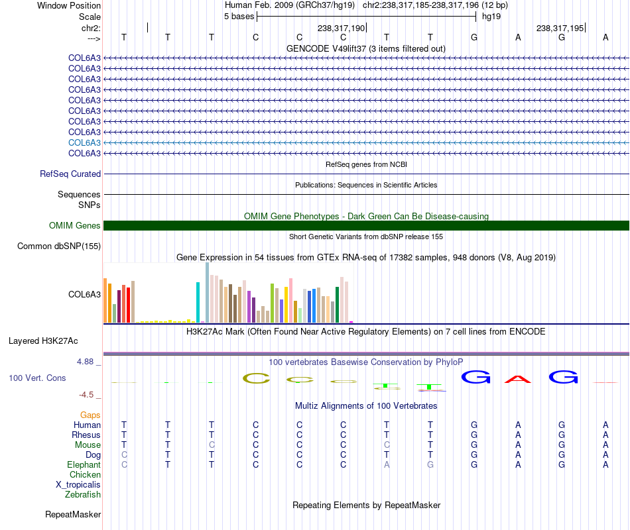Click the Common dbSNP(155) track label

[x=58, y=246]
